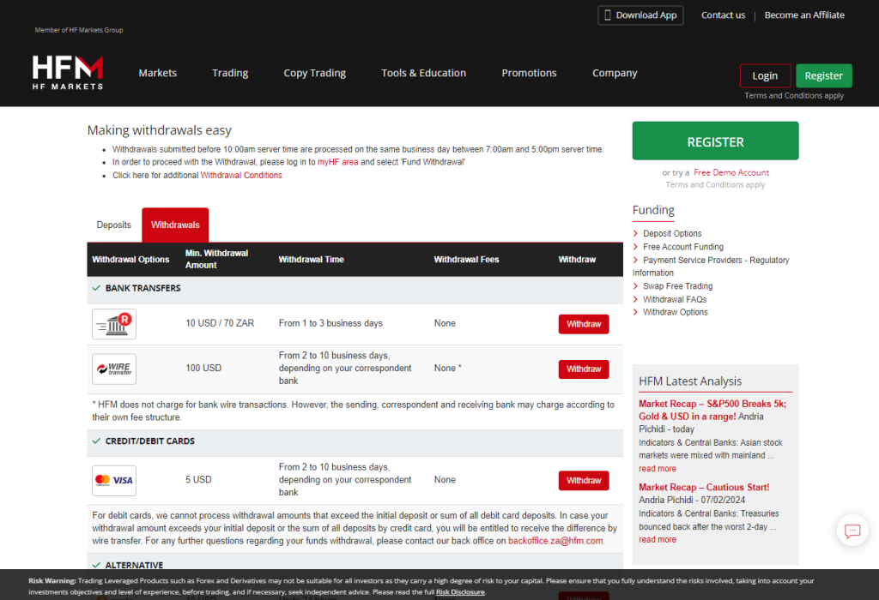Screen dimensions: 879x600
Task: Click Withdraw for wire transfer row
Action: (584, 369)
